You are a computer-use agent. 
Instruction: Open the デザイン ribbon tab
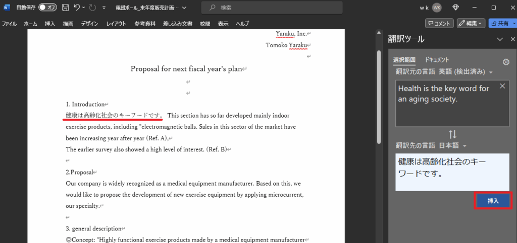[x=90, y=24]
